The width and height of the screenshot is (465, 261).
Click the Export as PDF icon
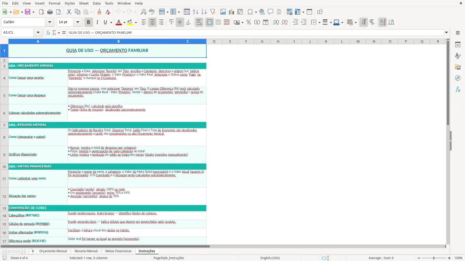click(x=41, y=12)
